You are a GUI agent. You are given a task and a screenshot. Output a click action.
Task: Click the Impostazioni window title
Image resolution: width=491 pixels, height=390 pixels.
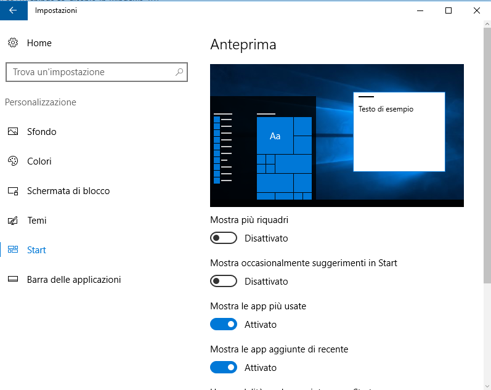click(56, 10)
